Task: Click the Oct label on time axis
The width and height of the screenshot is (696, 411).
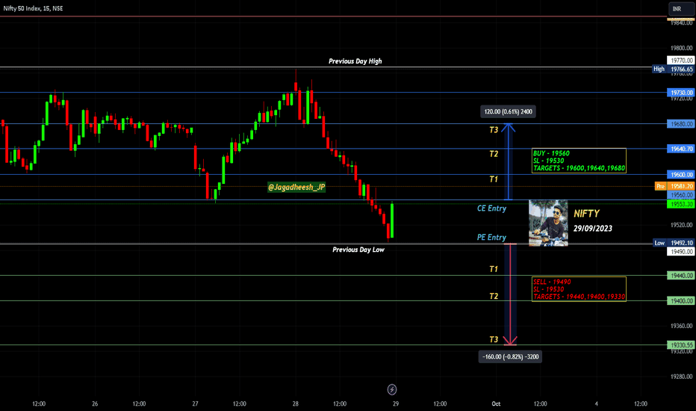Action: 496,404
